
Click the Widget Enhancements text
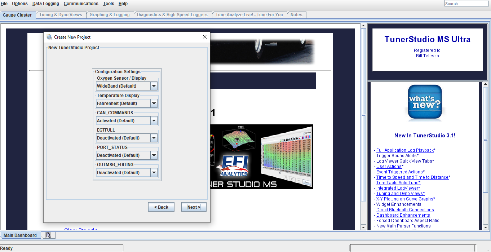pyautogui.click(x=399, y=204)
